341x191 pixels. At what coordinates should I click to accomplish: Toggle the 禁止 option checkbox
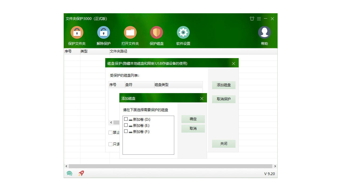coord(110,132)
